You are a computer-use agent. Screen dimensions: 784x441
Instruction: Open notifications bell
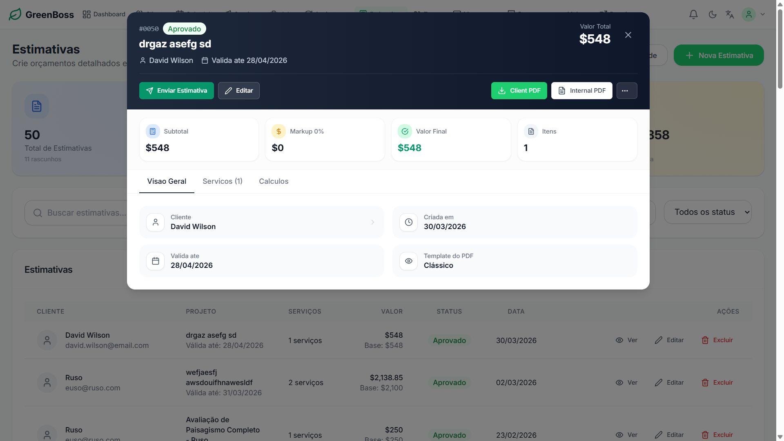click(693, 14)
